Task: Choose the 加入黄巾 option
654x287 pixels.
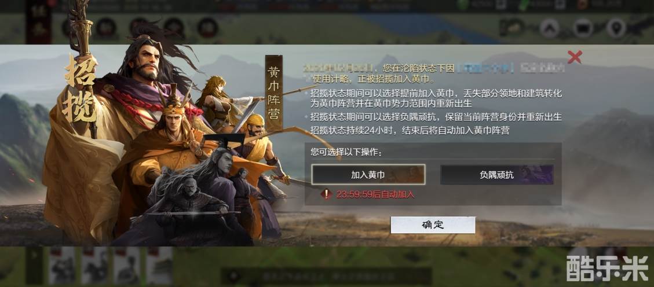Action: point(368,175)
